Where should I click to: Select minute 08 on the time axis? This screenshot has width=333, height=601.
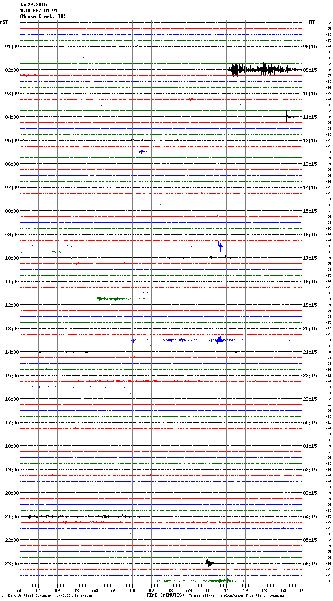170,590
